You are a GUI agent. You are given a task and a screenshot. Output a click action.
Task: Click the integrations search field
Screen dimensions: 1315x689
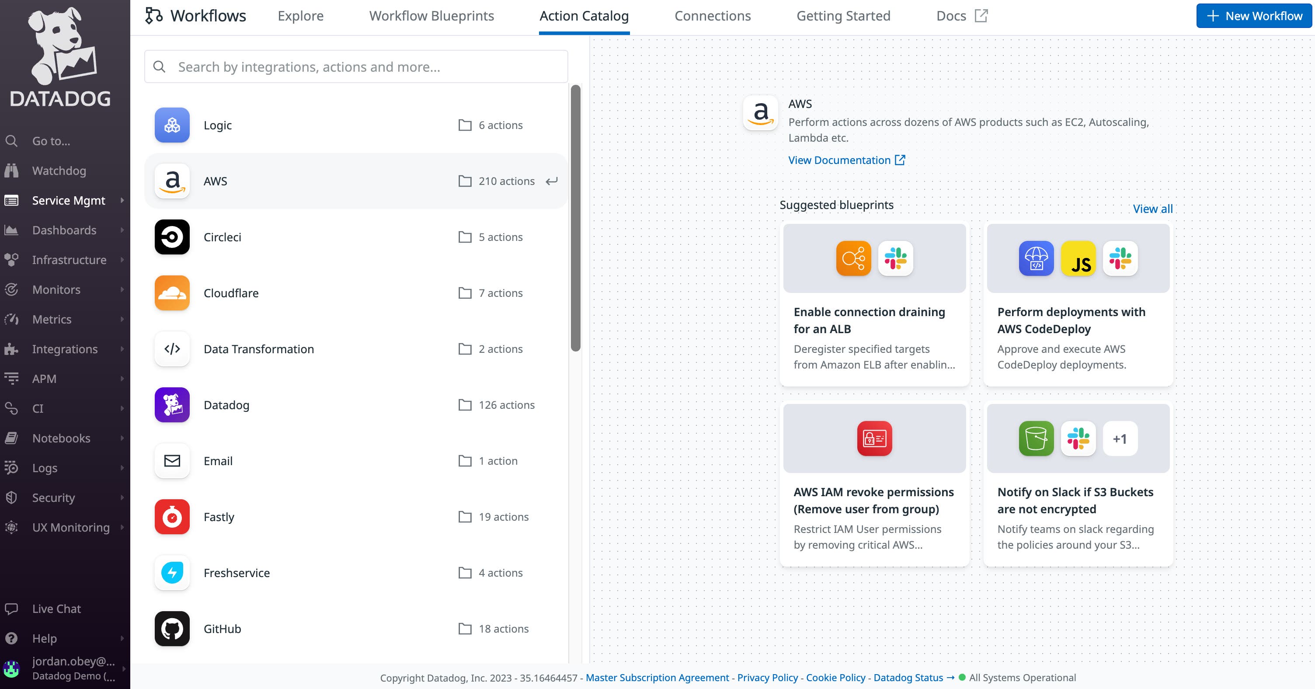[356, 66]
